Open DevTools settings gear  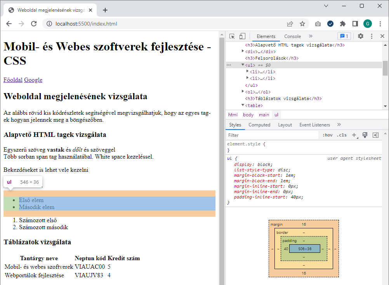tap(361, 36)
